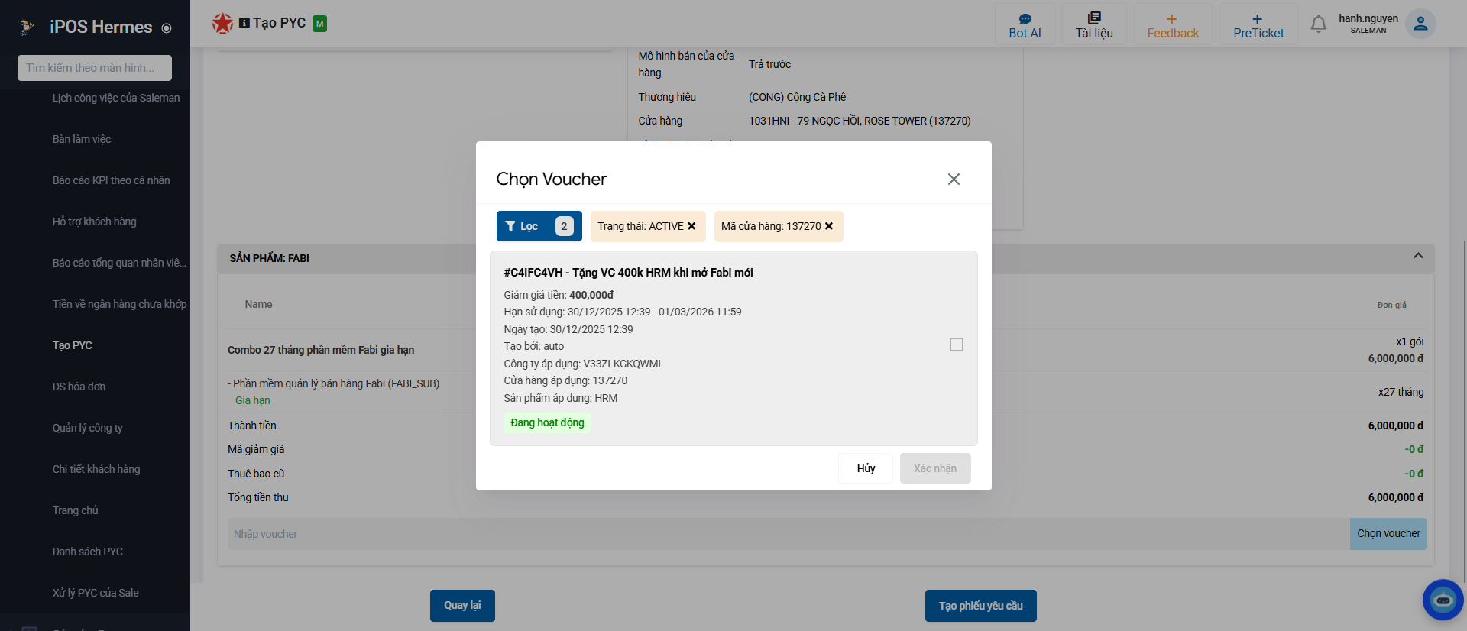
Task: Go to Bàn làm việc
Action: (x=82, y=139)
